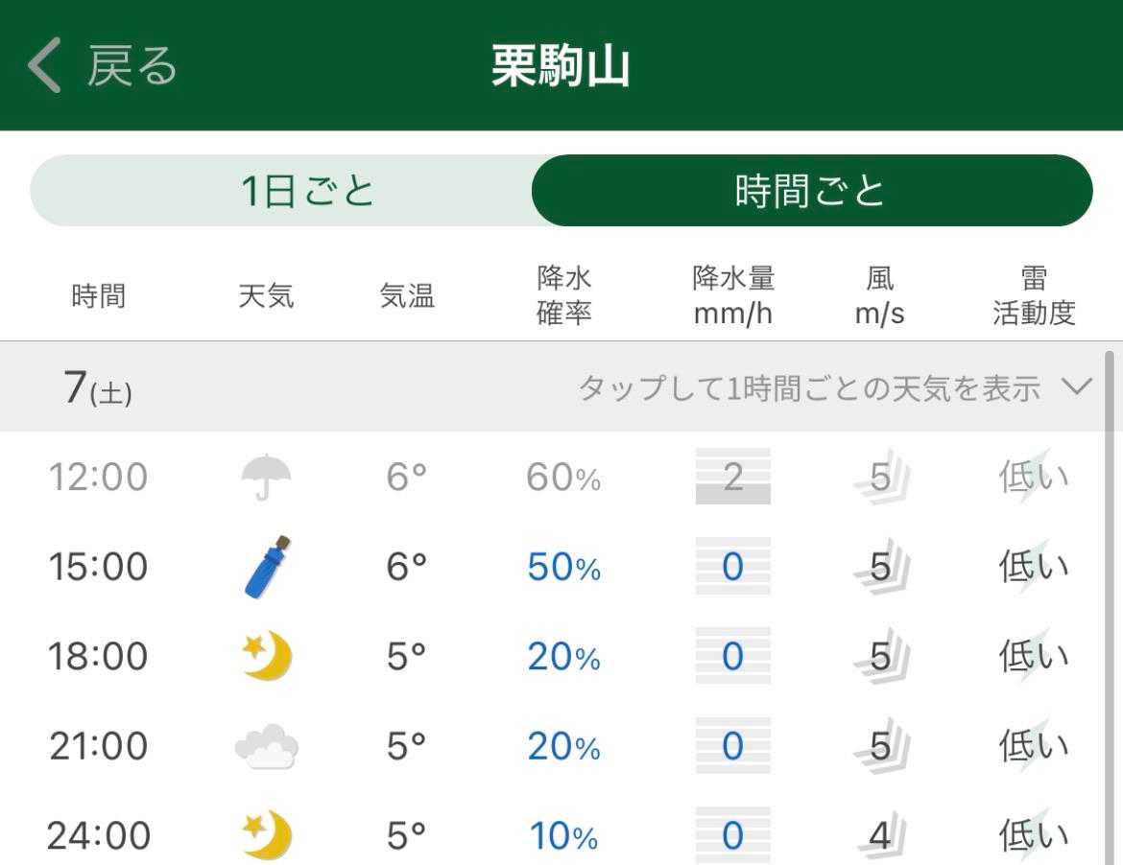1123x865 pixels.
Task: Click the precipitation amount bar at 12:00
Action: click(x=732, y=477)
